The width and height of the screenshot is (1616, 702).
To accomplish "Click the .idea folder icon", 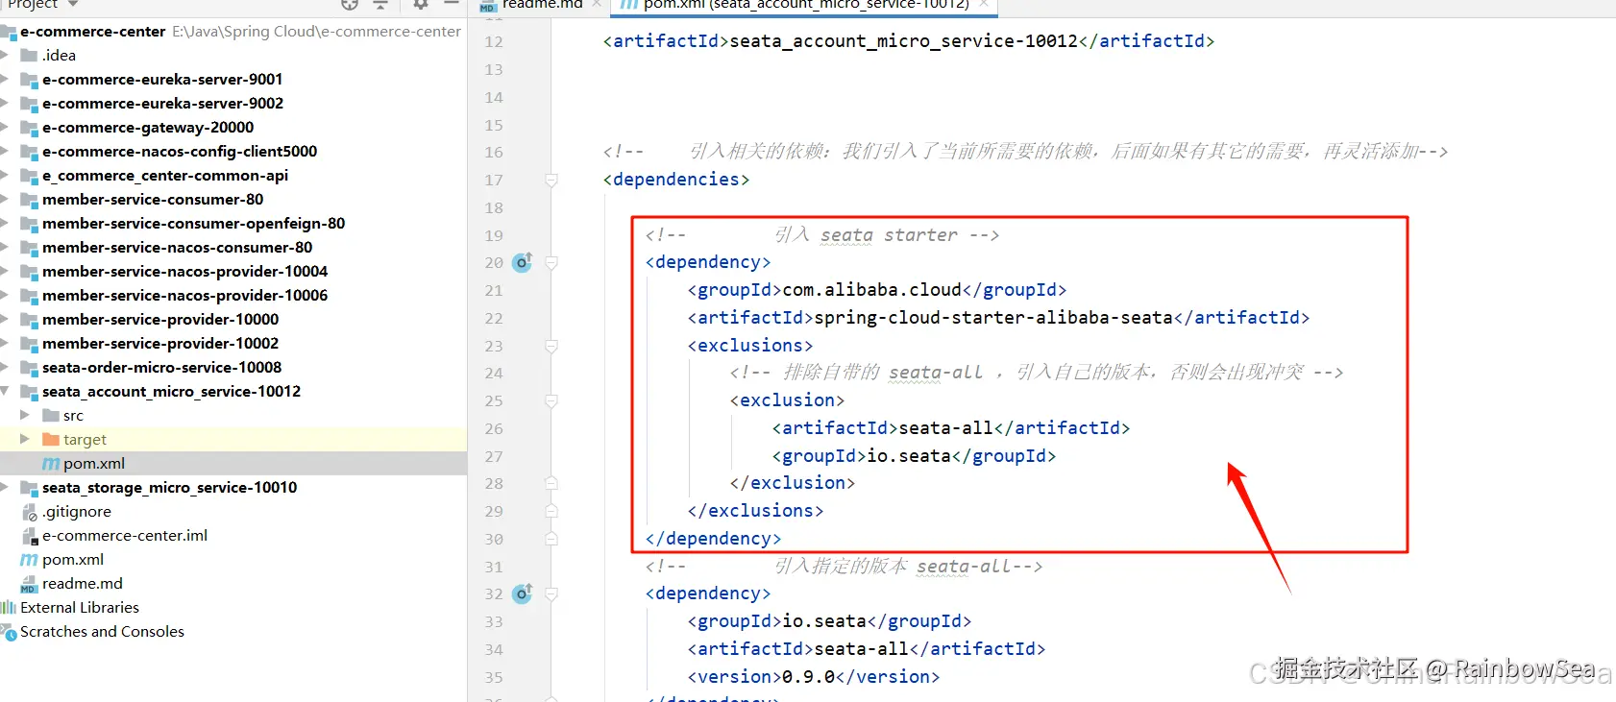I will [x=30, y=56].
